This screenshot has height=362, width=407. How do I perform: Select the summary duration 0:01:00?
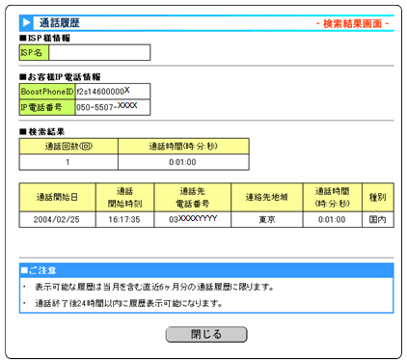(x=183, y=162)
